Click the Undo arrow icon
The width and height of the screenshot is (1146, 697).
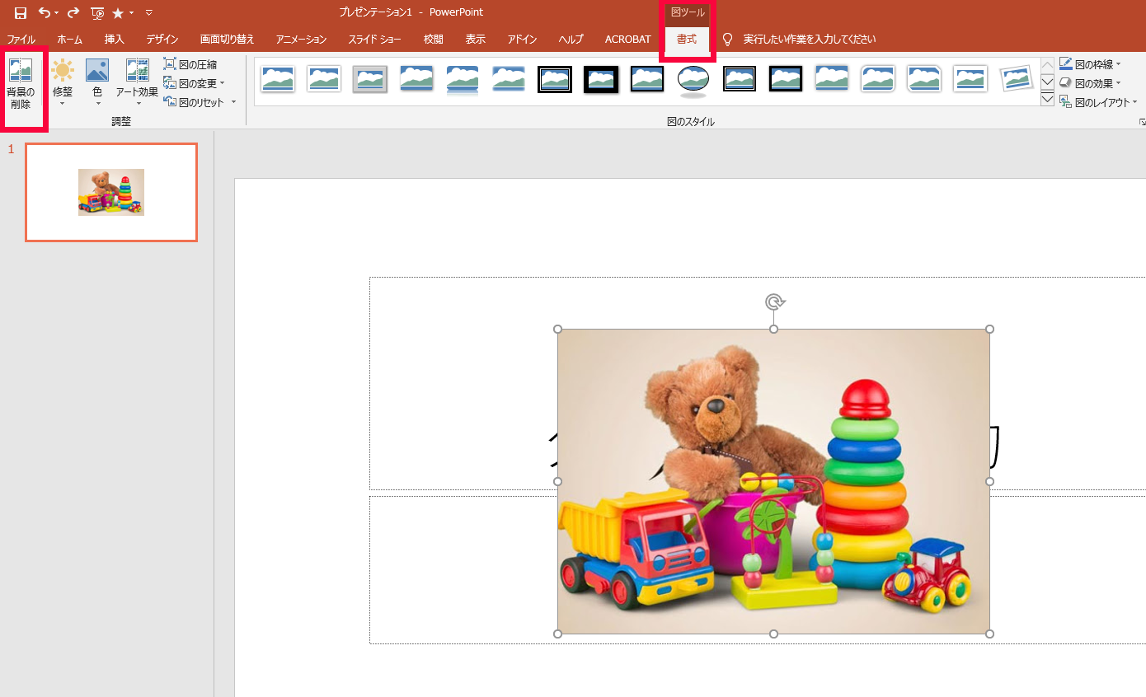(x=45, y=13)
